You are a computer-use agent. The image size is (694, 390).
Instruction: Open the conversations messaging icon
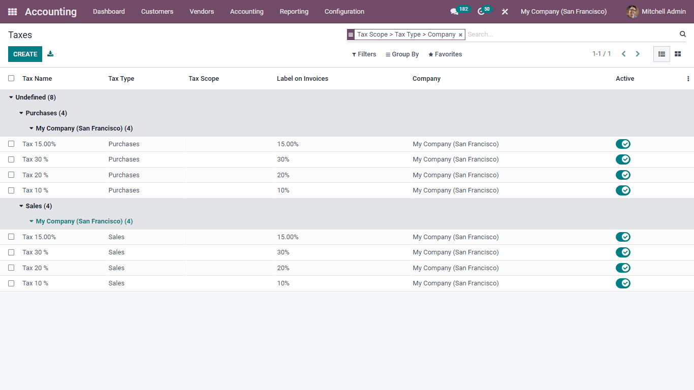point(455,11)
